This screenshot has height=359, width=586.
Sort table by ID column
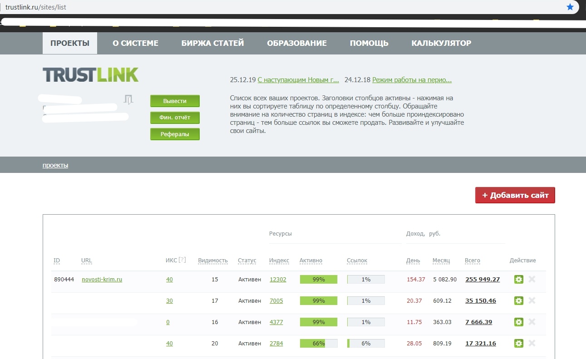(57, 261)
